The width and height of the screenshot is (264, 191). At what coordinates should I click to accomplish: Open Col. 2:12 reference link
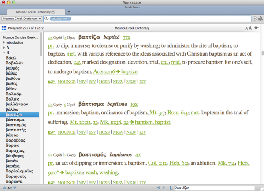(157, 163)
